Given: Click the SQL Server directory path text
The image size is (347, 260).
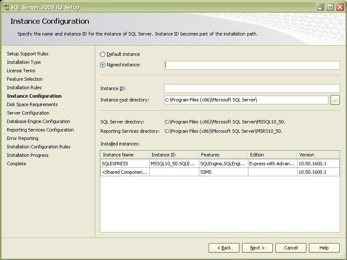Looking at the screenshot, I should [225, 122].
